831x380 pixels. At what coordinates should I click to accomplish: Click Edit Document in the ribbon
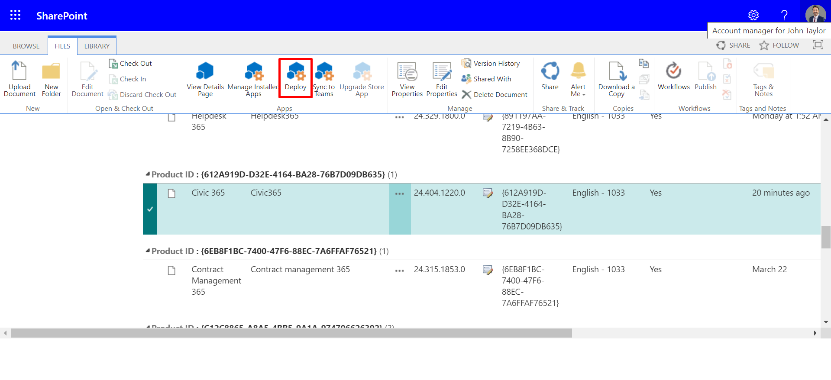[x=87, y=79]
